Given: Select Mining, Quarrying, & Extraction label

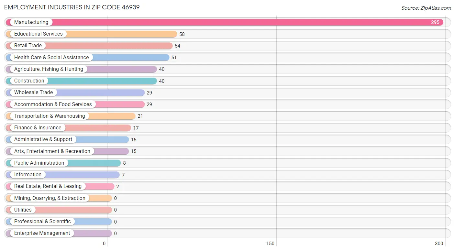Looking at the screenshot, I should (50, 198).
